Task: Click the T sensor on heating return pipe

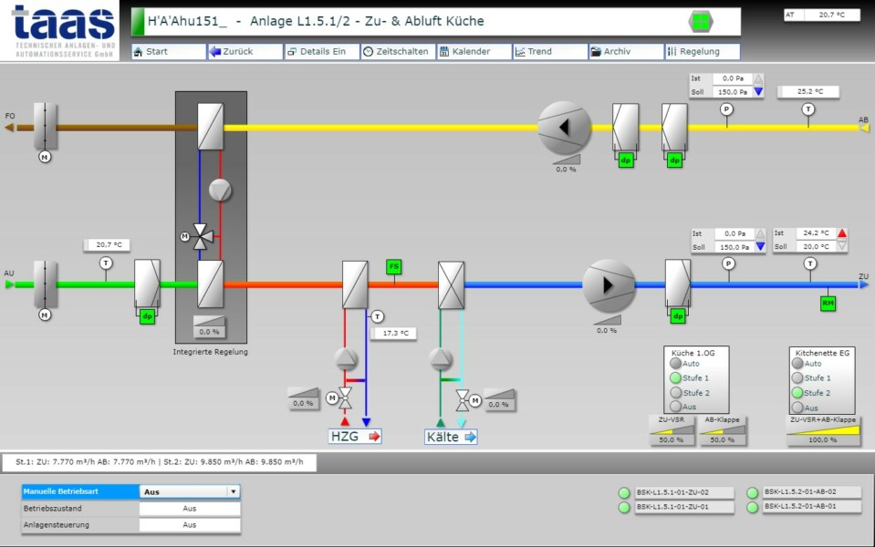Action: (x=378, y=316)
